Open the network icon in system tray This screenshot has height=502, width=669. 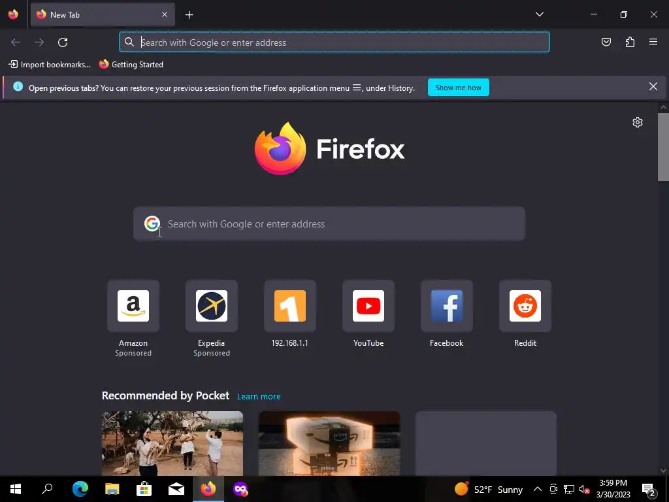tap(569, 489)
